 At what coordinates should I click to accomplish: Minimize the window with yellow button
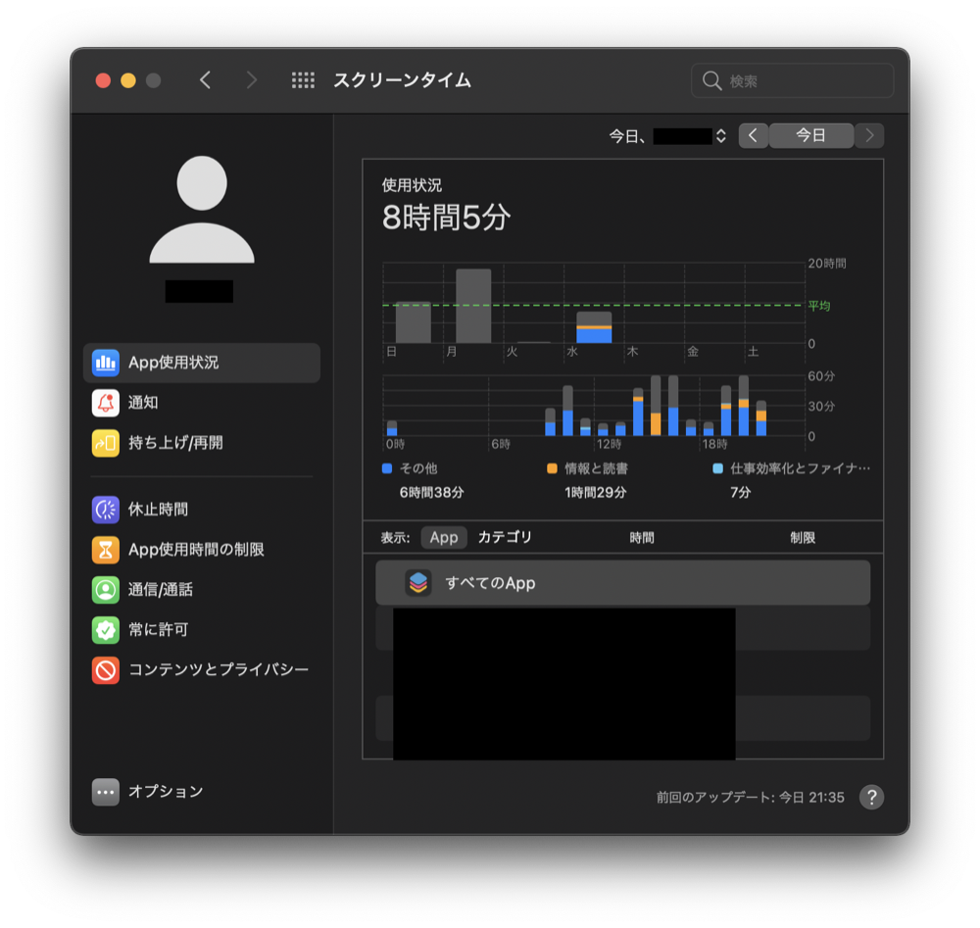pyautogui.click(x=128, y=80)
